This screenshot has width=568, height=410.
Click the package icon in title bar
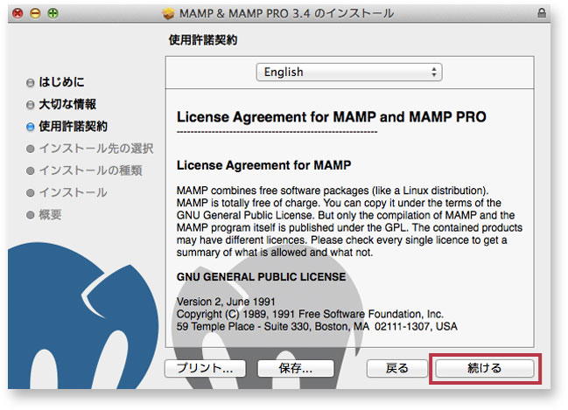pyautogui.click(x=168, y=14)
